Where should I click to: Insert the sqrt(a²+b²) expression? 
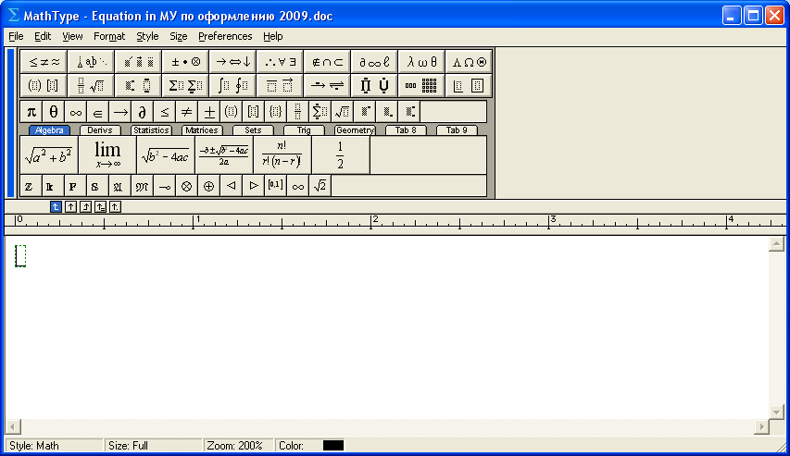coord(49,155)
